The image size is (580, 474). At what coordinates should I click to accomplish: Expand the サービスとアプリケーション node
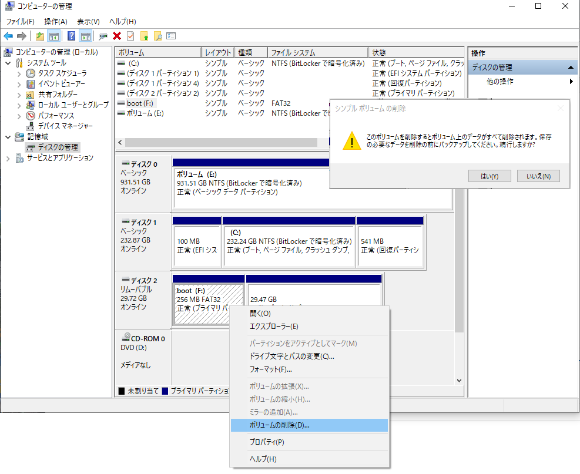click(x=8, y=158)
